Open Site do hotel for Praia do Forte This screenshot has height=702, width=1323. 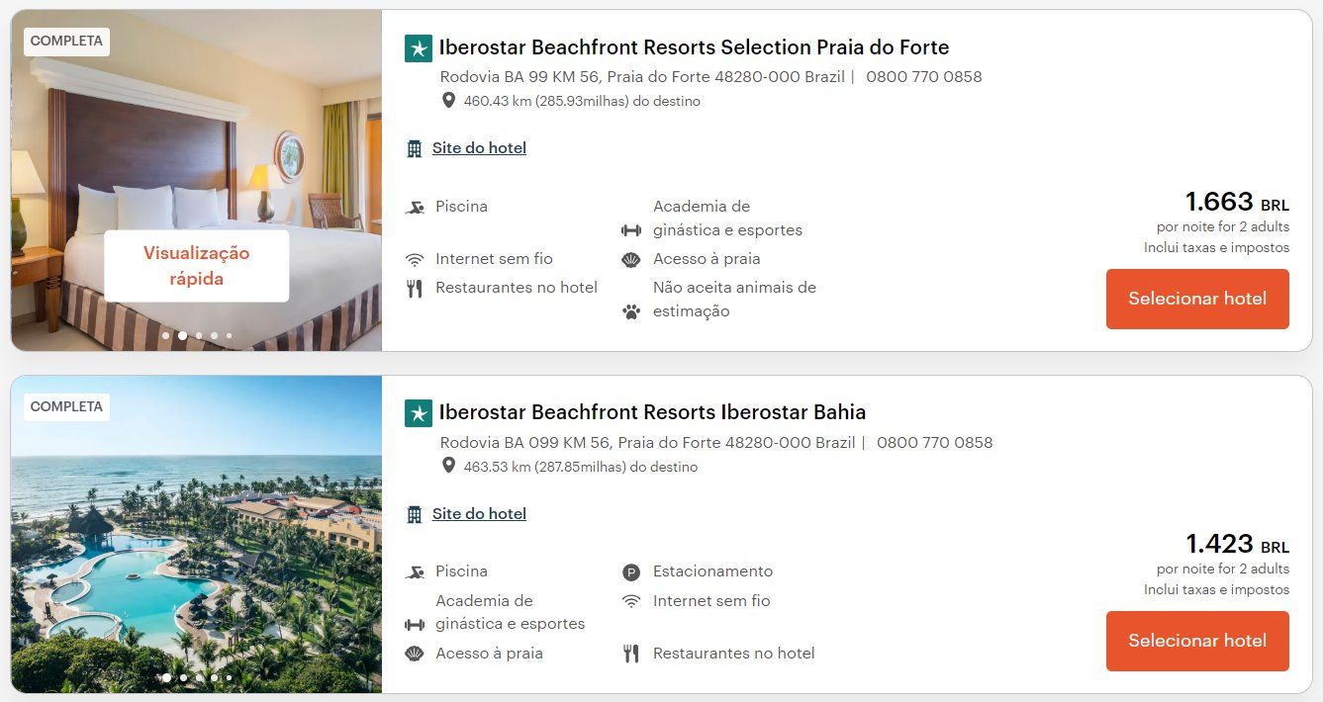click(479, 148)
